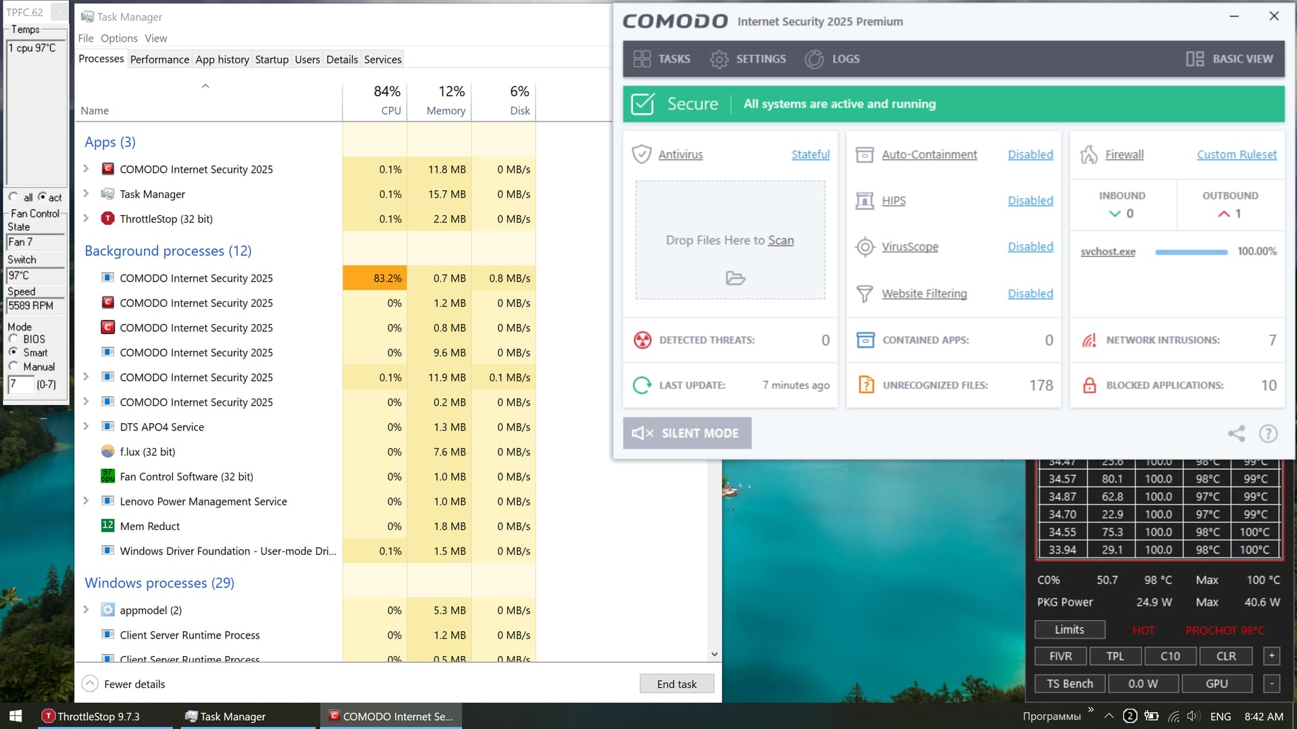Open the browse-files folder icon in drop zone

pos(735,278)
